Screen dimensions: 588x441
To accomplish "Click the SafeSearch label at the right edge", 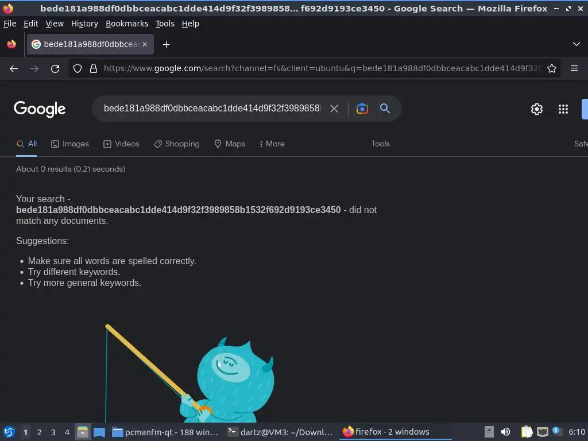I will [x=581, y=144].
